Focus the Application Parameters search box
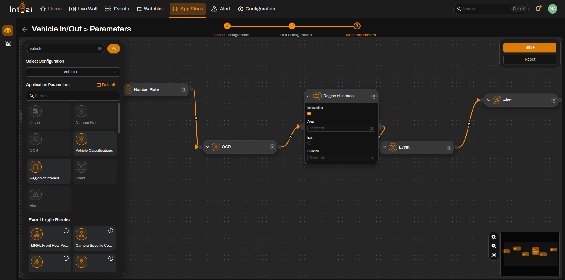565x280 pixels. (73, 96)
